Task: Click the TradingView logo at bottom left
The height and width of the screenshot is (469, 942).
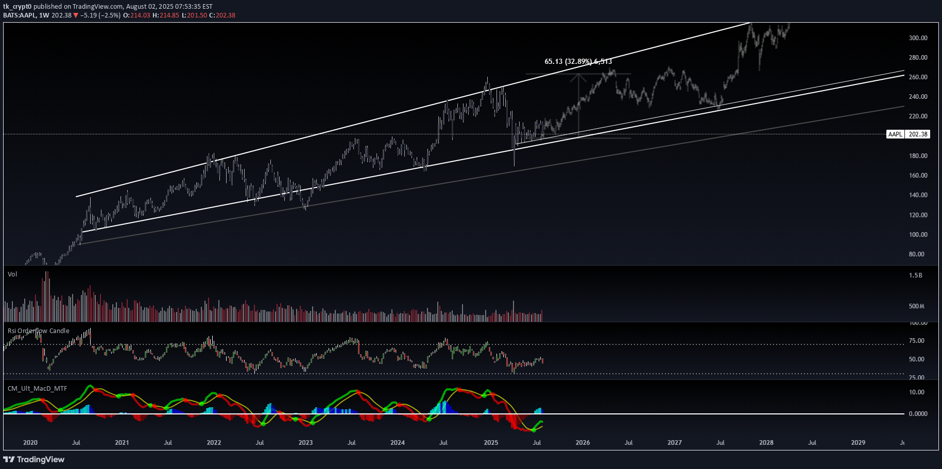Action: pos(34,459)
